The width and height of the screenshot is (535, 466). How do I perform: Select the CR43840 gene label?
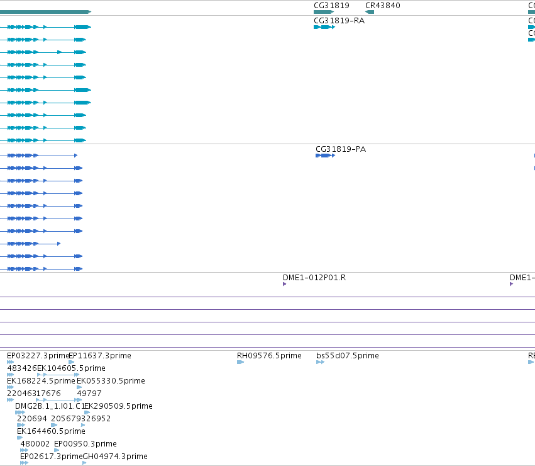(x=382, y=6)
